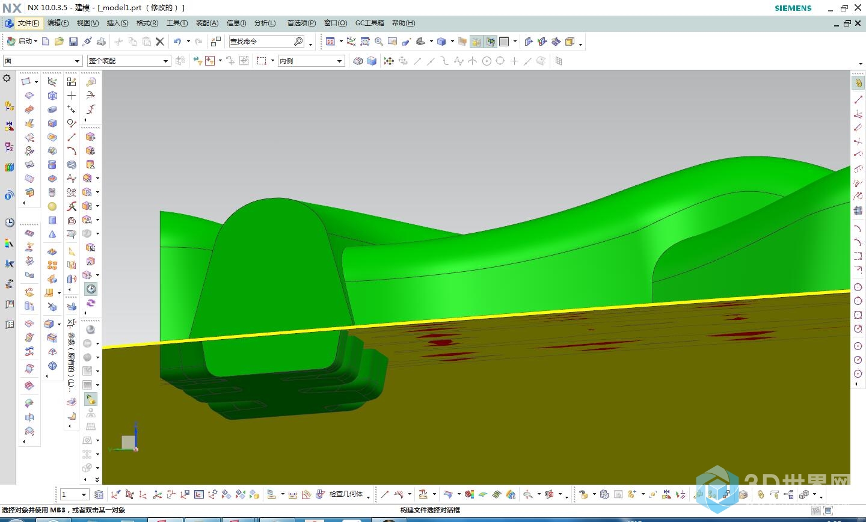Open the 文件(F) menu
Viewport: 866px width, 522px height.
[28, 23]
